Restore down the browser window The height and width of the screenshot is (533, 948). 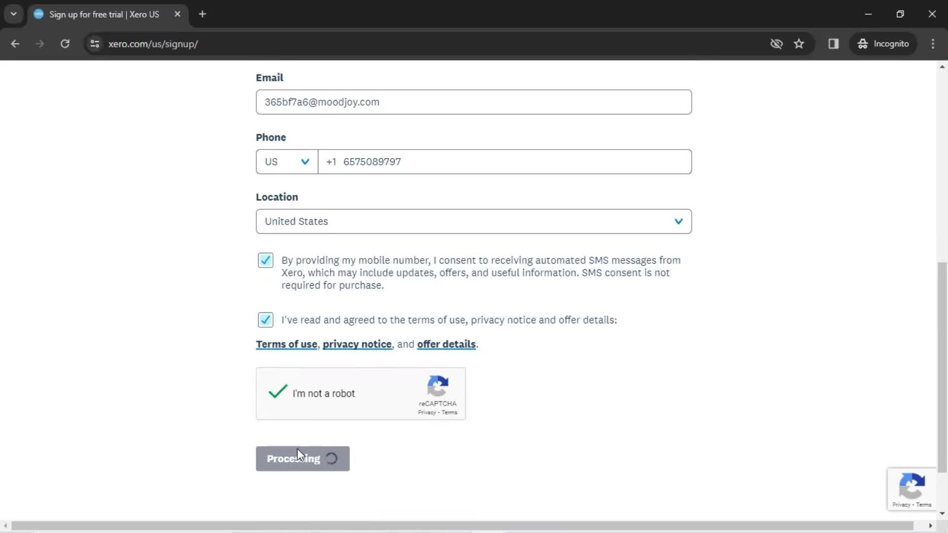click(x=900, y=14)
